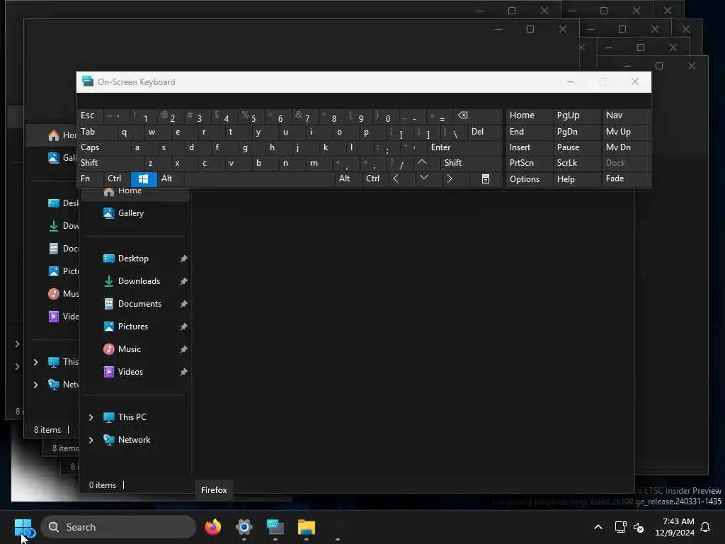This screenshot has width=725, height=544.
Task: Click pin icon next to Downloads
Action: (x=183, y=281)
